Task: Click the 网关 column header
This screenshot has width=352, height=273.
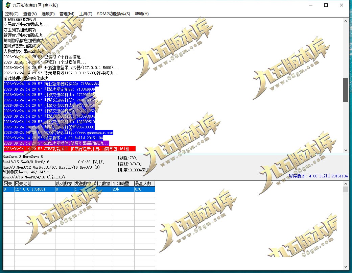Action: 8,183
